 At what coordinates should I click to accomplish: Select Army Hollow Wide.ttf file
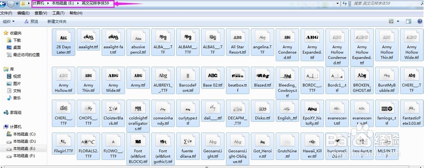coord(412,45)
